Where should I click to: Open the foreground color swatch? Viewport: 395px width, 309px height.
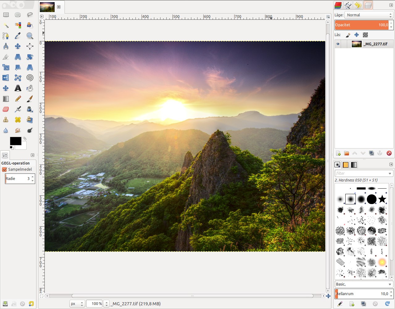[x=15, y=141]
